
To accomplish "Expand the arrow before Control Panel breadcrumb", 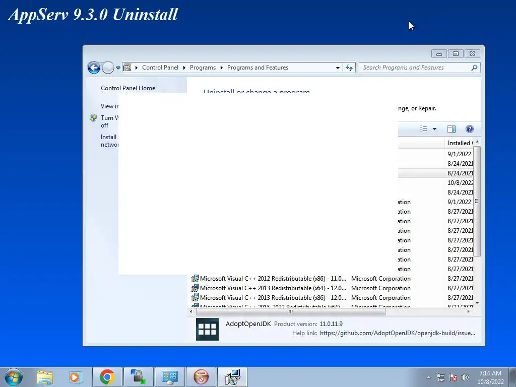I will (x=137, y=68).
